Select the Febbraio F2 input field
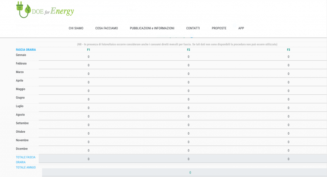This screenshot has width=327, height=177. tap(188, 65)
